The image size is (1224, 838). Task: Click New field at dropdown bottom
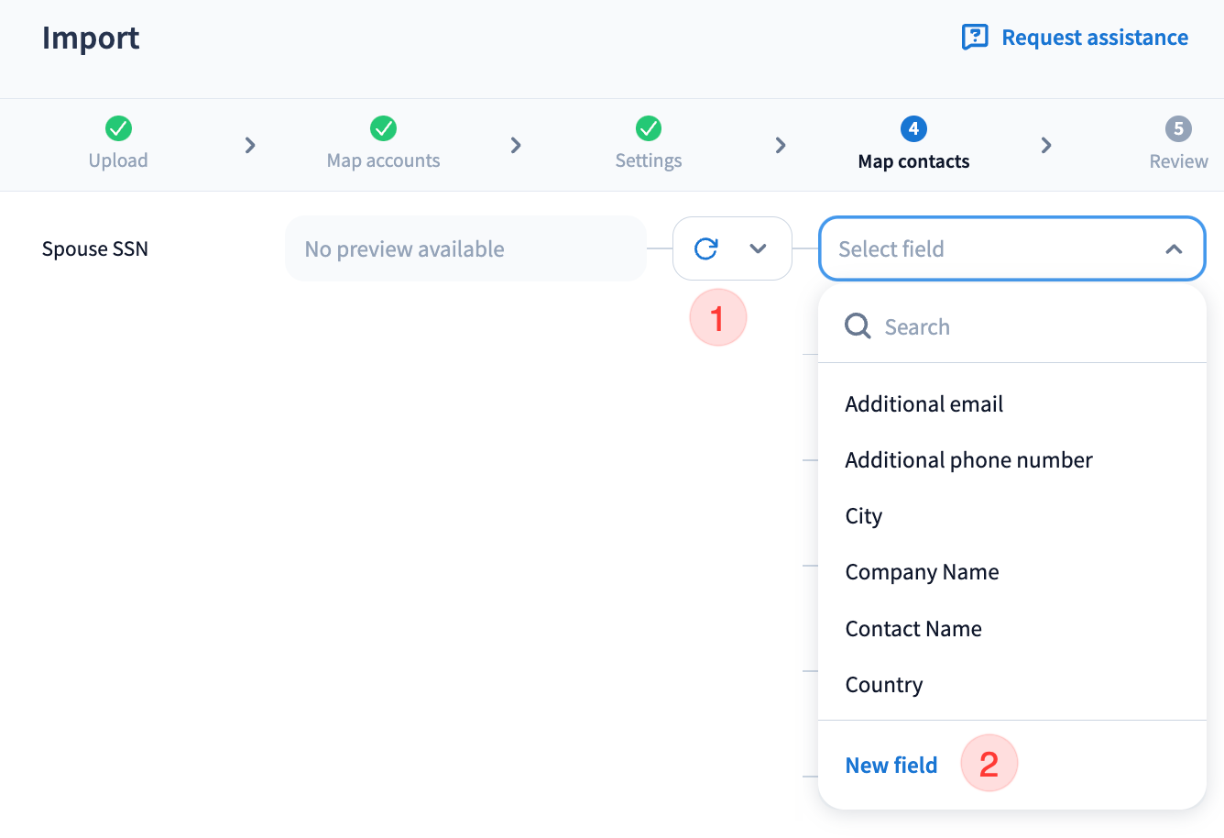coord(891,766)
